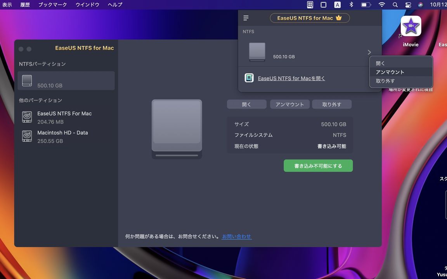Open the ウインドウ menu
Viewport: 447px width, 279px height.
tap(88, 5)
